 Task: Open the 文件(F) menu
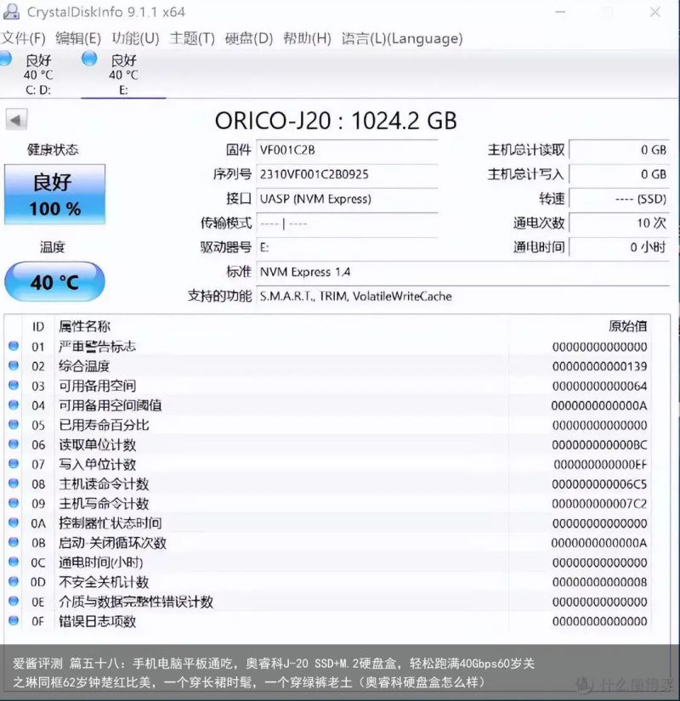(x=23, y=38)
